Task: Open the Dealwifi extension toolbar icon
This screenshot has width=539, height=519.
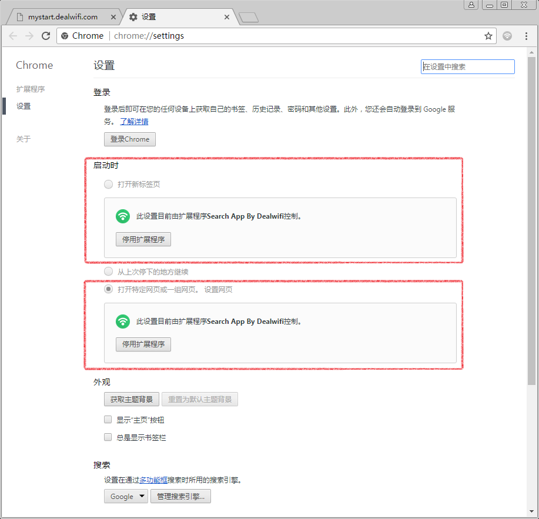Action: 507,36
